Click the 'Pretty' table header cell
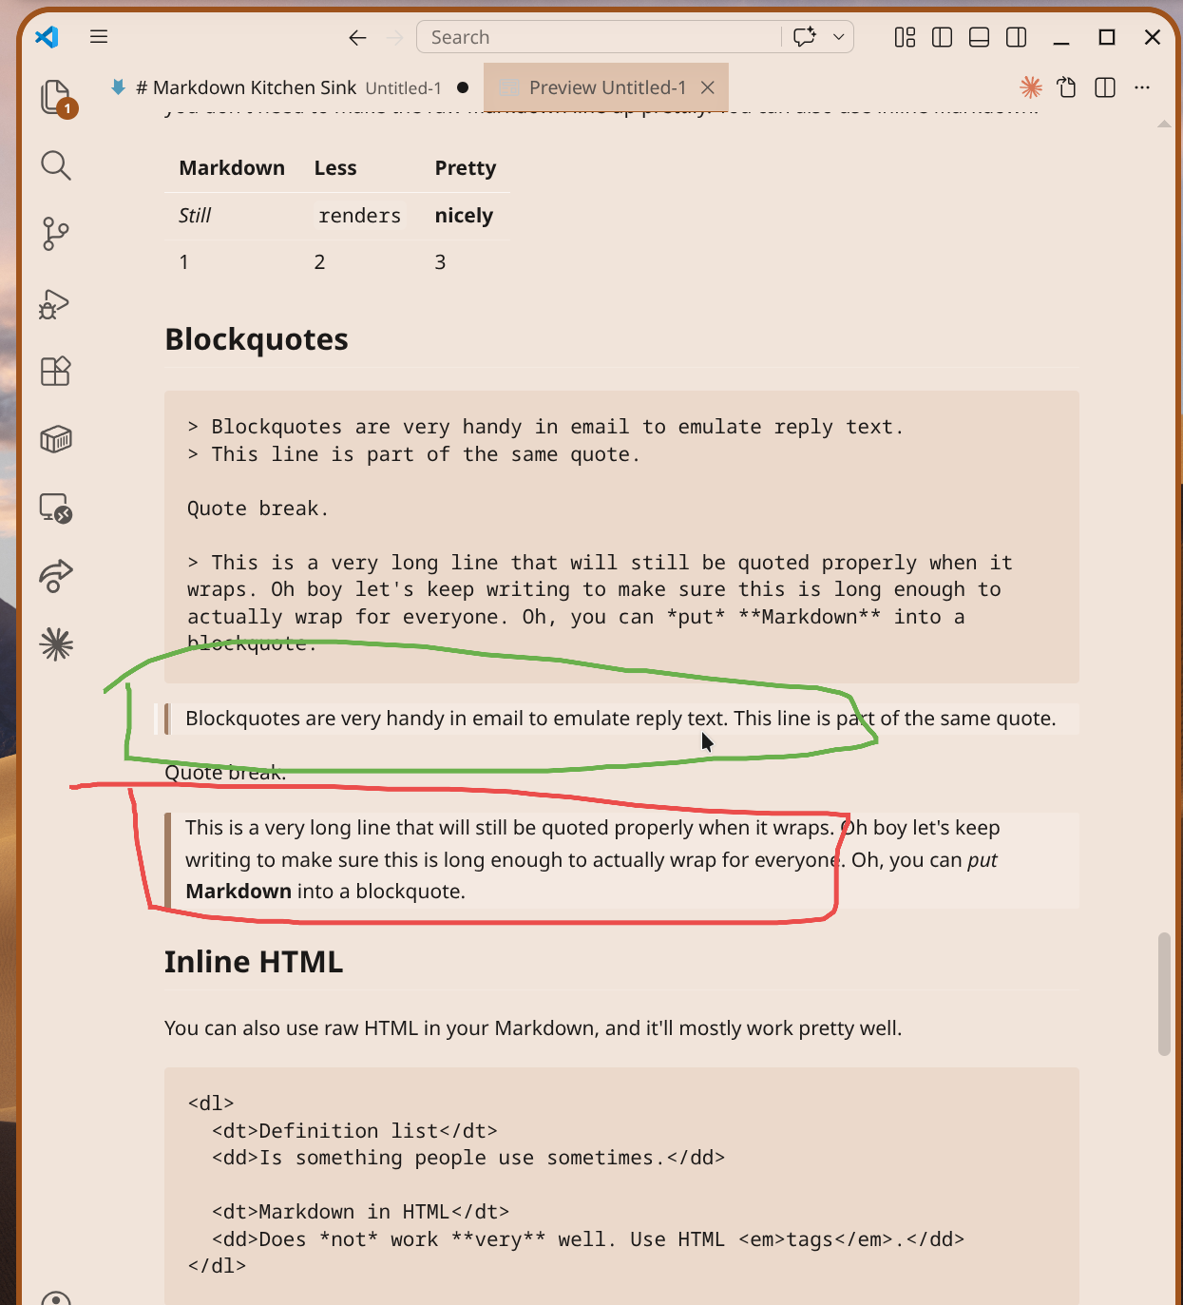Image resolution: width=1183 pixels, height=1305 pixels. coord(466,168)
